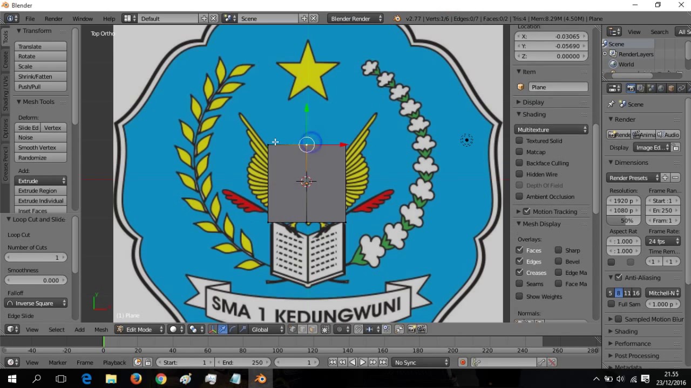This screenshot has height=388, width=691.
Task: Click the Translate button
Action: pyautogui.click(x=40, y=46)
